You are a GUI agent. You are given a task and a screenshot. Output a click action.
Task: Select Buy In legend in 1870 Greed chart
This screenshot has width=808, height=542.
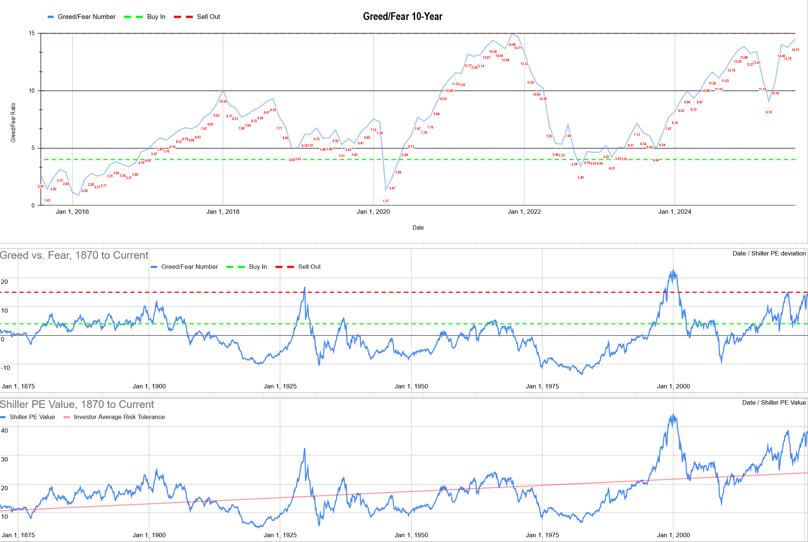click(x=258, y=267)
